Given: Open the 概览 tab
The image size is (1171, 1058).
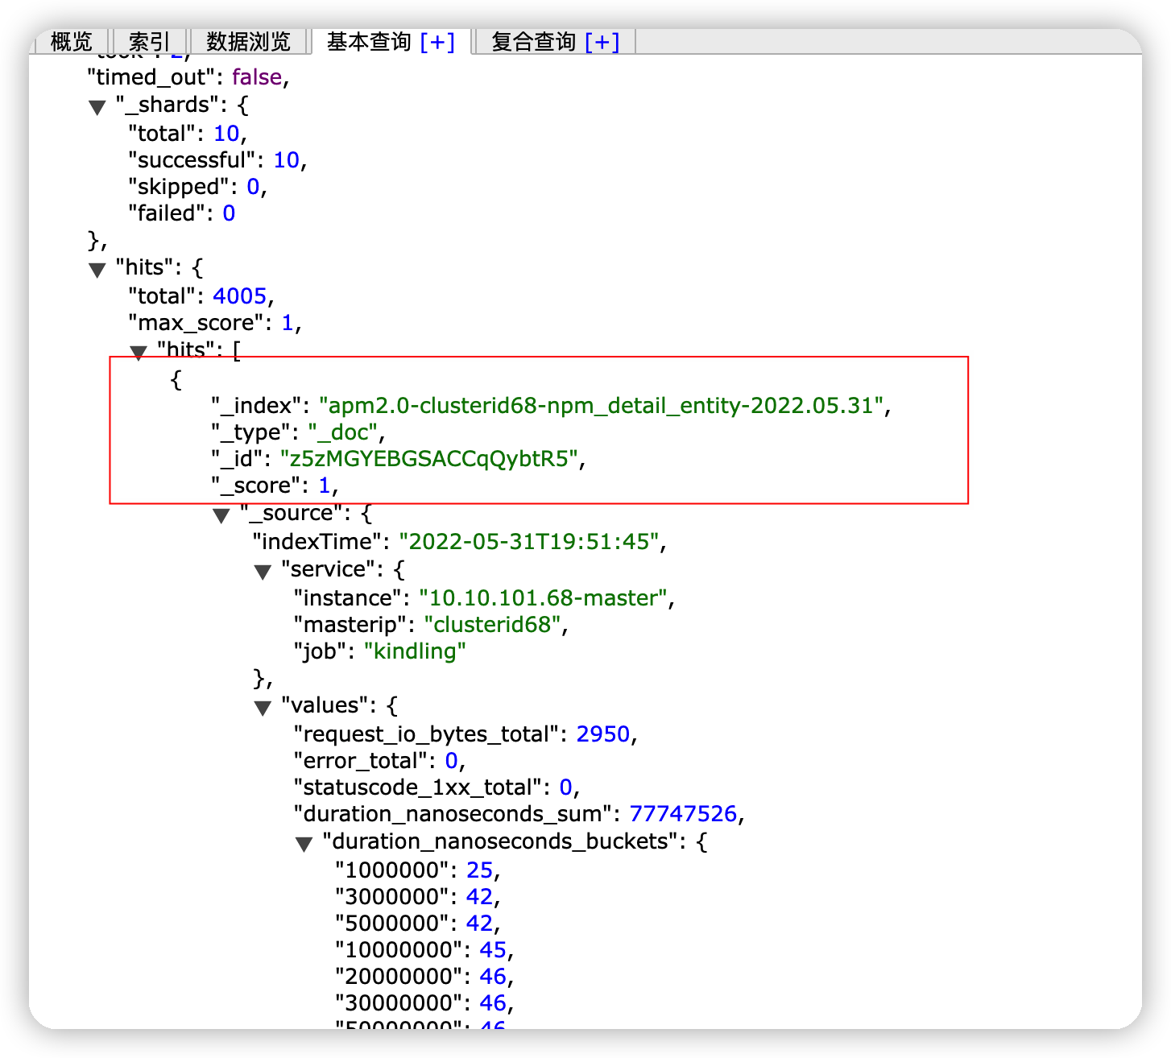Looking at the screenshot, I should (x=71, y=41).
